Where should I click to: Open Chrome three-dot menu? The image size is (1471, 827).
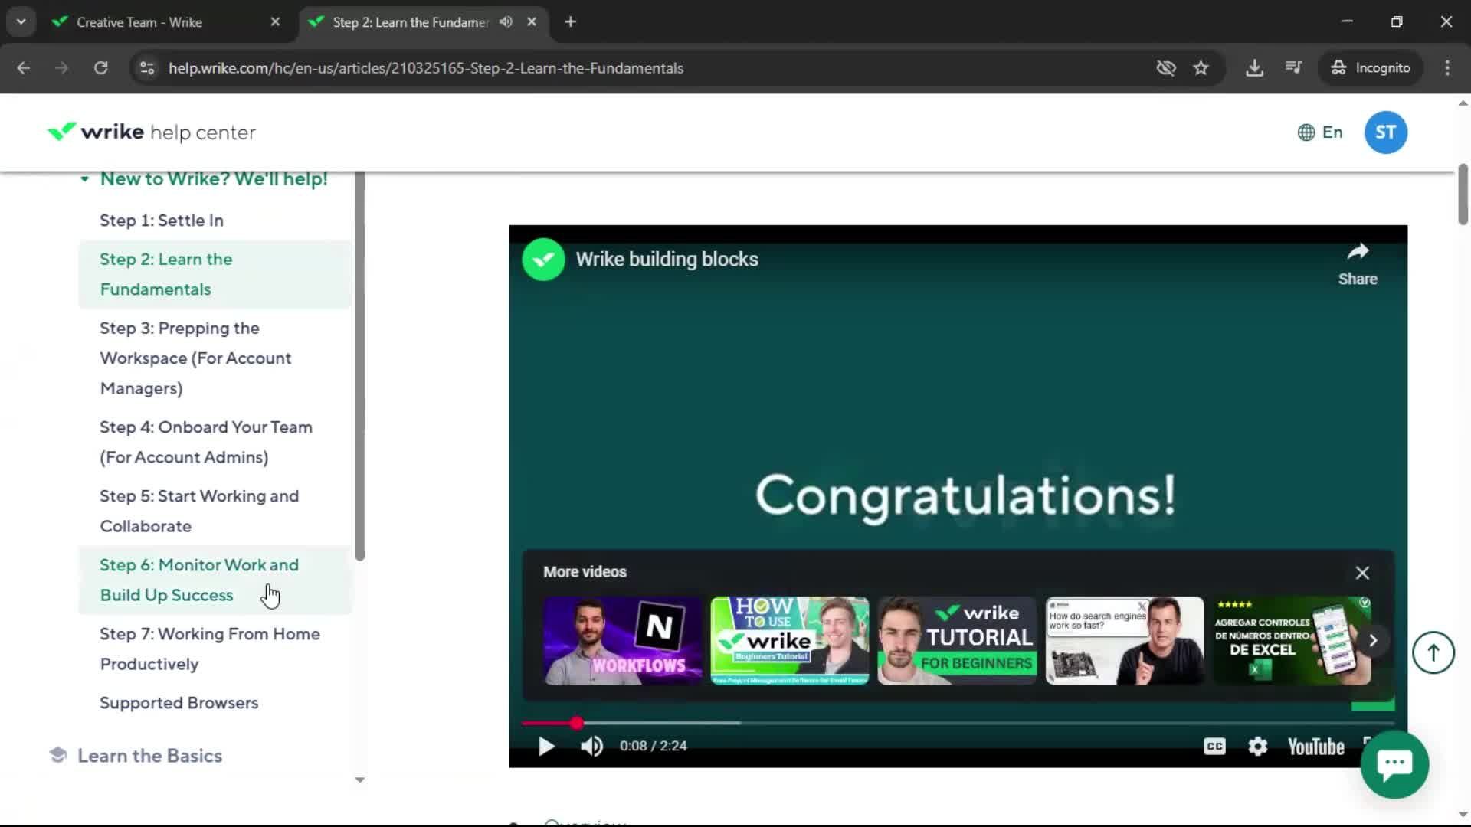pyautogui.click(x=1447, y=68)
